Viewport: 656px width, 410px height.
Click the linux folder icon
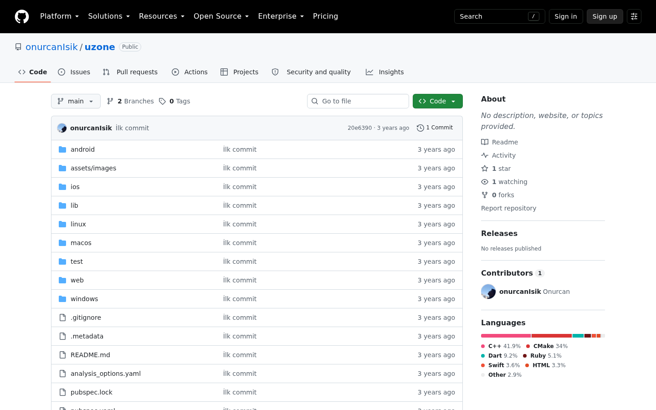pyautogui.click(x=62, y=224)
